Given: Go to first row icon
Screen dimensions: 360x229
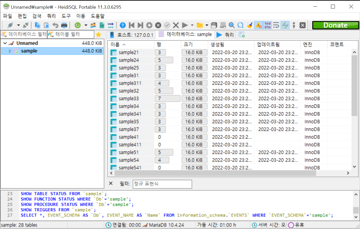Looking at the screenshot, I should [131, 25].
